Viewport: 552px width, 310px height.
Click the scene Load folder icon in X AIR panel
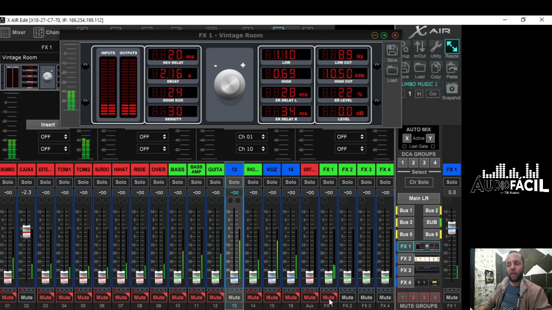[420, 68]
